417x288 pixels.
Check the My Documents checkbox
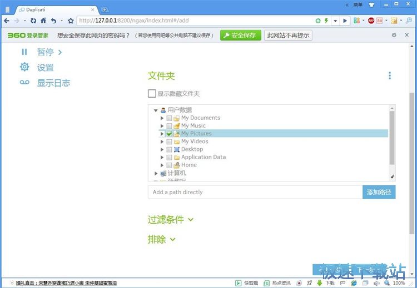tap(169, 118)
